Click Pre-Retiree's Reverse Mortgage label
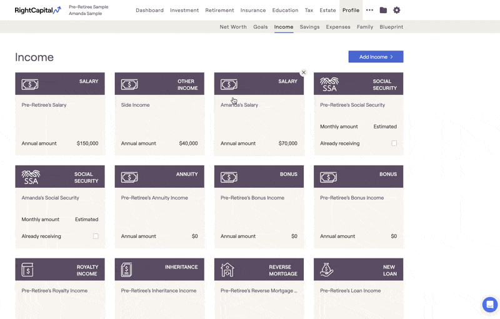Image resolution: width=500 pixels, height=319 pixels. pyautogui.click(x=259, y=291)
